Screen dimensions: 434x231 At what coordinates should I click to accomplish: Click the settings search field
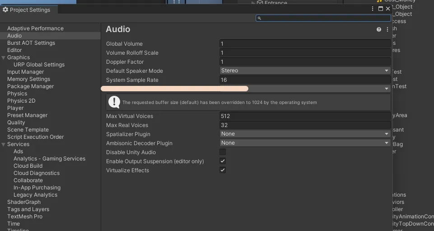pos(323,18)
